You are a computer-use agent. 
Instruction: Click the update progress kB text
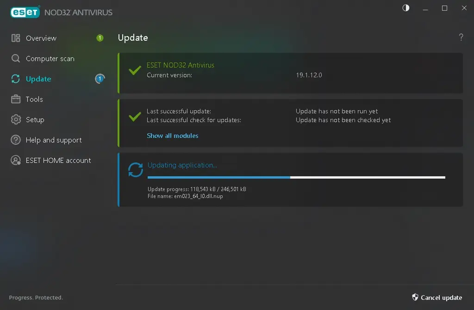[x=197, y=189]
